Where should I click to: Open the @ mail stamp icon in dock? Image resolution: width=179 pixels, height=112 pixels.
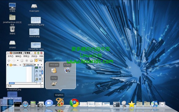coord(124,104)
